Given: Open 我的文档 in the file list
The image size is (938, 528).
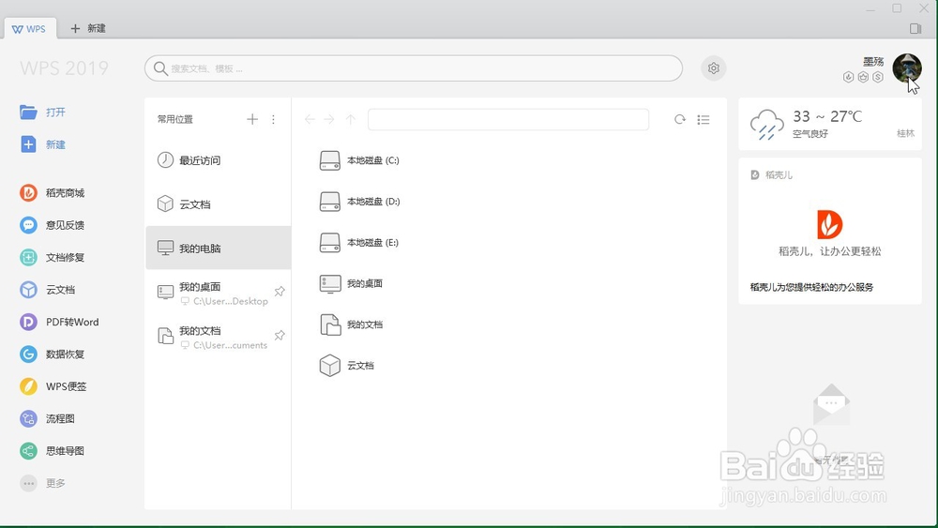Looking at the screenshot, I should (x=351, y=324).
